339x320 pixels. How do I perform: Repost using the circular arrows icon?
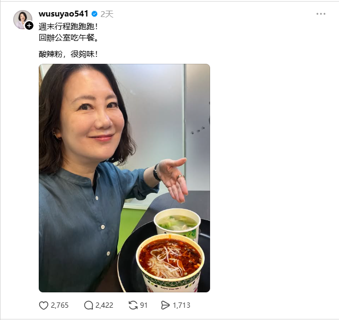pyautogui.click(x=133, y=305)
